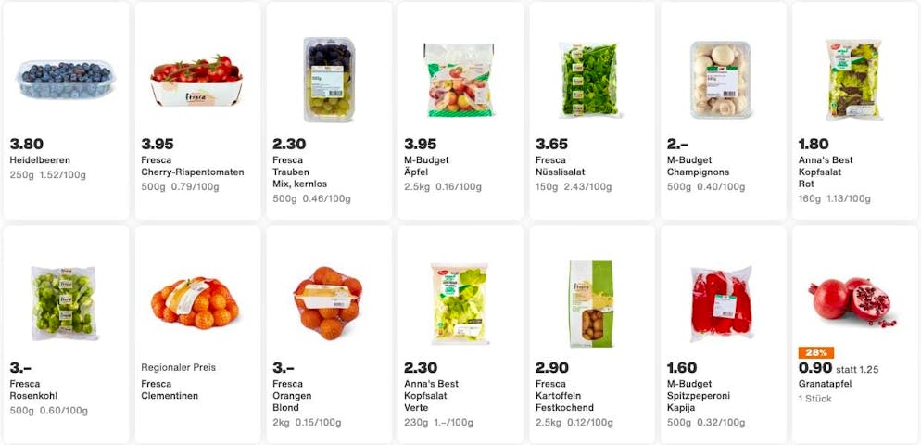Click the 3.80 price for Heidelbeeren
This screenshot has width=921, height=445.
27,144
